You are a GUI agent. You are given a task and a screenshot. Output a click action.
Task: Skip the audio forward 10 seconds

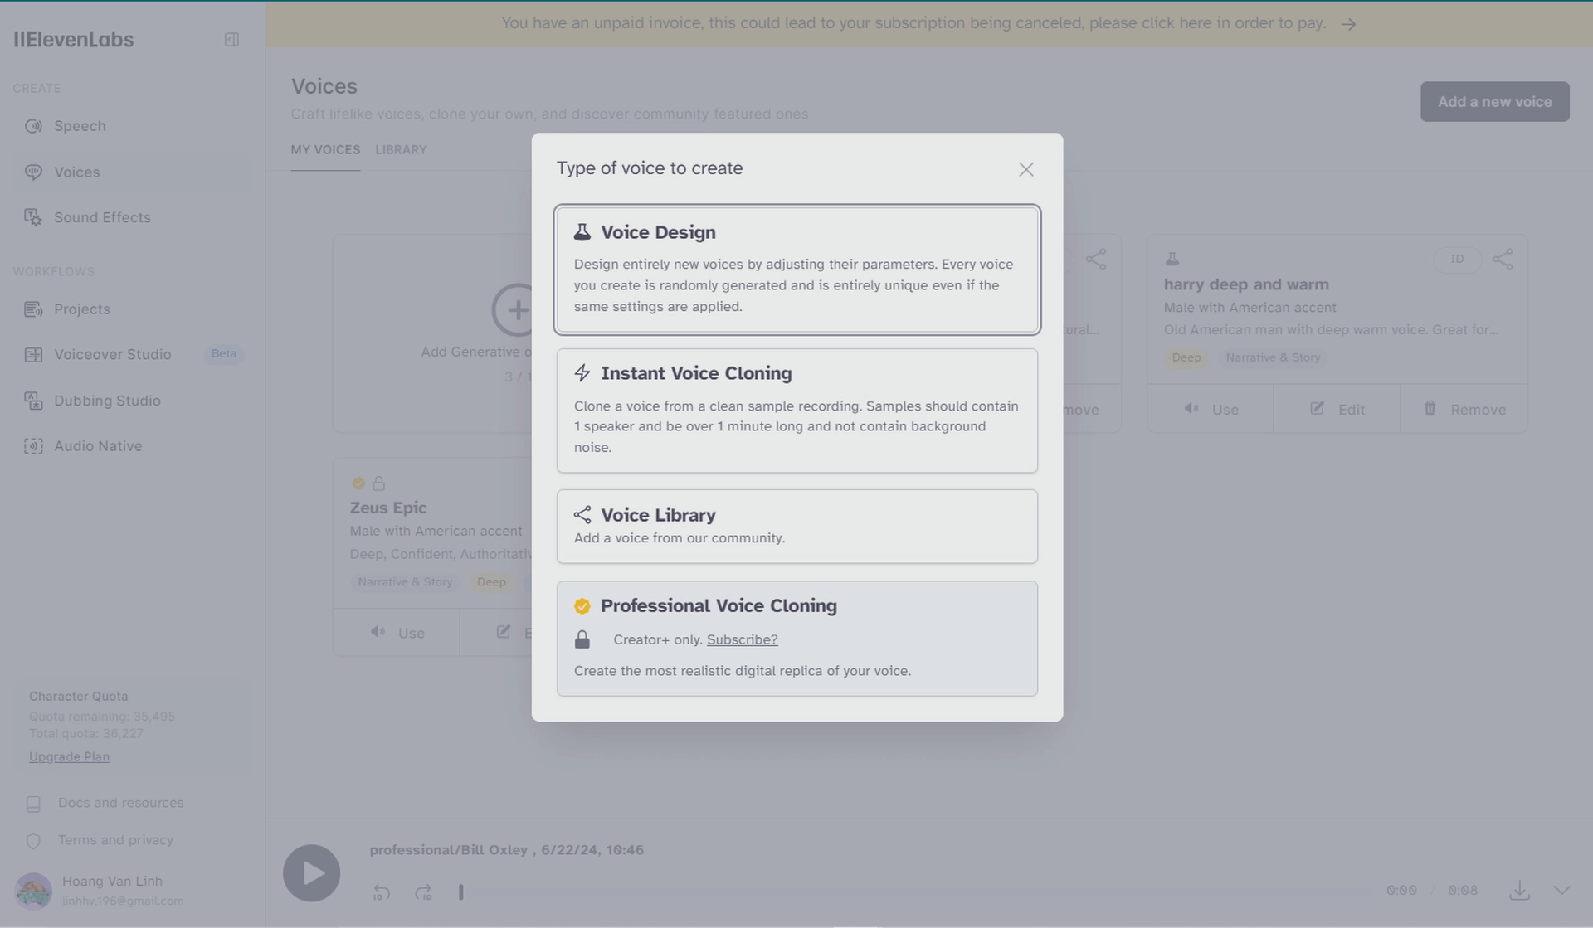click(423, 892)
